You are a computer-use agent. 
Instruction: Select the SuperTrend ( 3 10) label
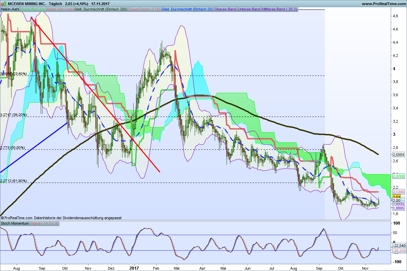(x=145, y=9)
